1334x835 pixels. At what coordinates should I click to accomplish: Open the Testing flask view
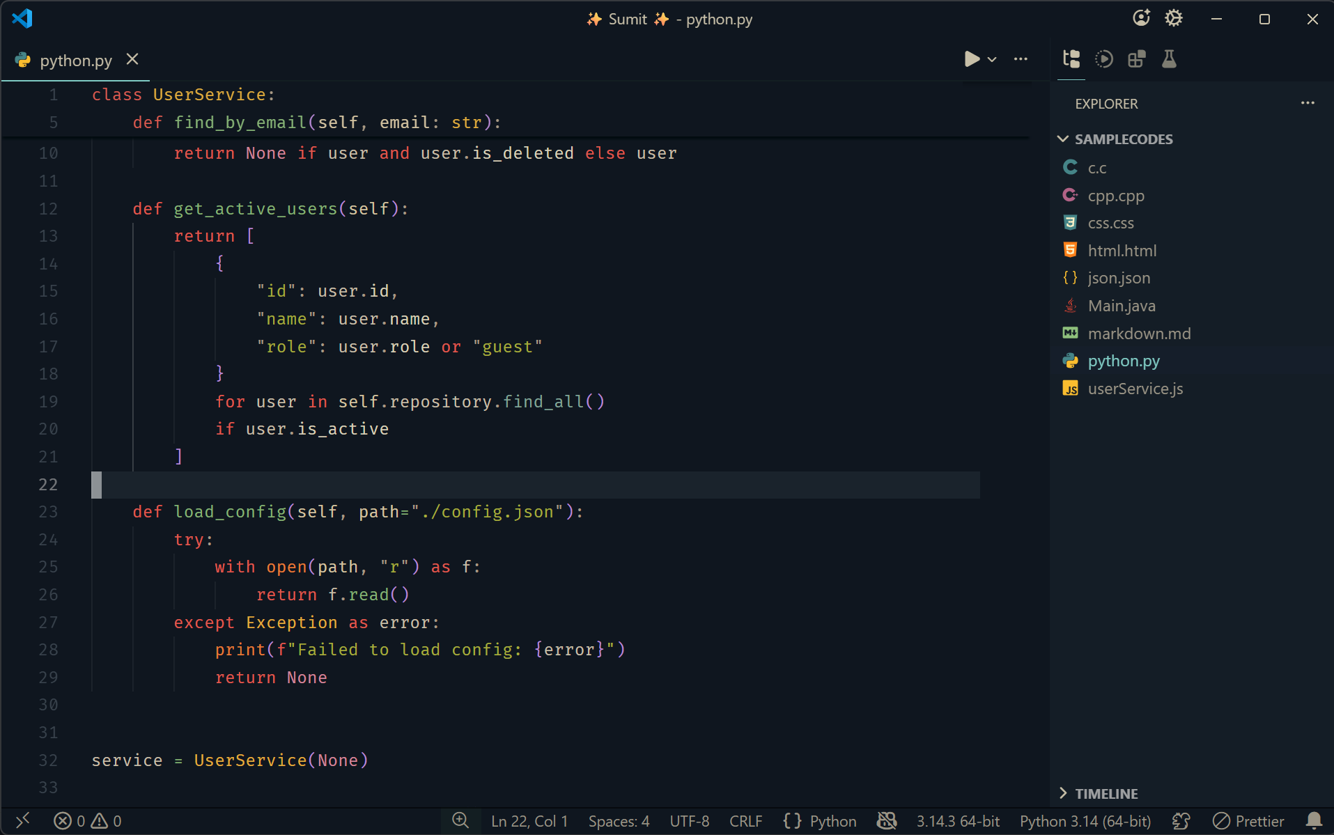[1168, 59]
